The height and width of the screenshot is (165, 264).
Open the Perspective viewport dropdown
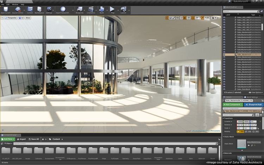[11, 18]
